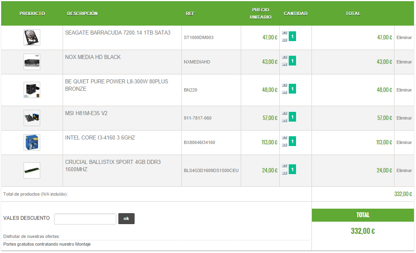
Task: Open INTEL CORE I3-4160 3.6GHZ description
Action: coord(100,138)
